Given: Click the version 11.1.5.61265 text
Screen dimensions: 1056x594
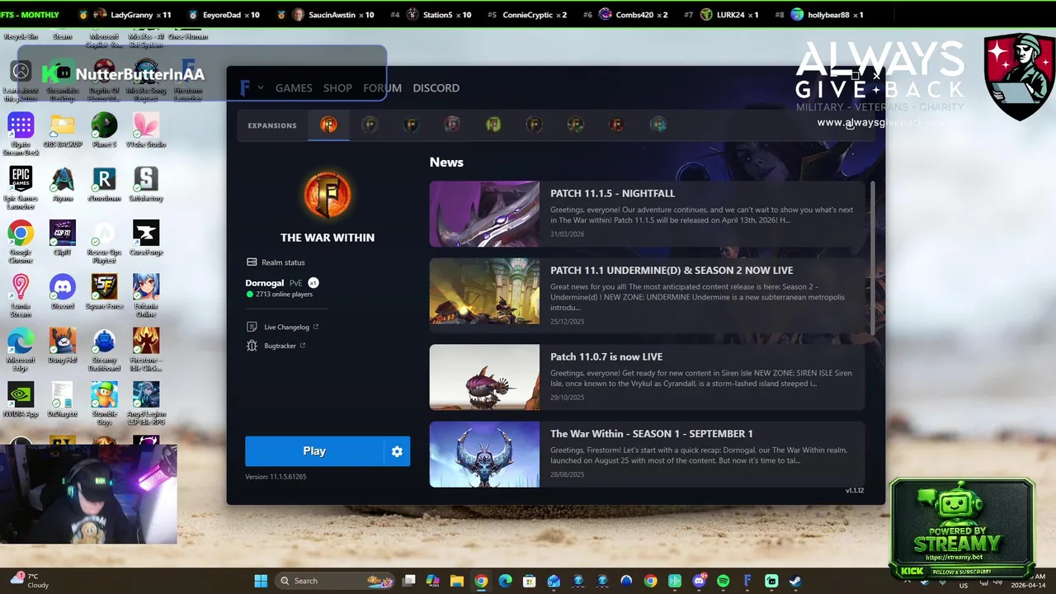Looking at the screenshot, I should point(276,477).
